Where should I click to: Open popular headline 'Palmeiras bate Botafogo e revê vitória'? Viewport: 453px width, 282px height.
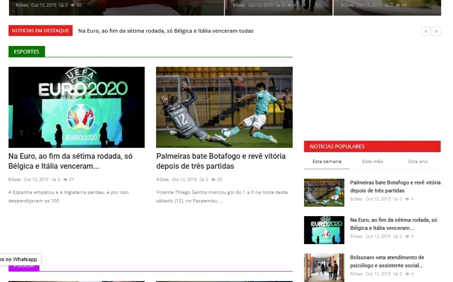point(395,186)
